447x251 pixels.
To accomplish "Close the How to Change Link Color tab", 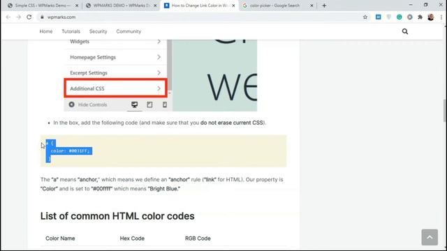I will (x=233, y=6).
